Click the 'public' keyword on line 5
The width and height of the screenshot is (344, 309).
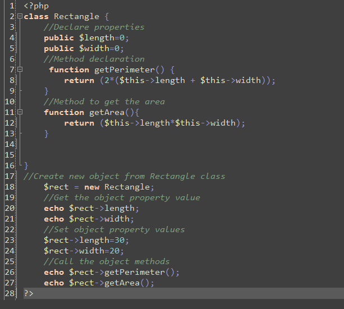click(59, 48)
